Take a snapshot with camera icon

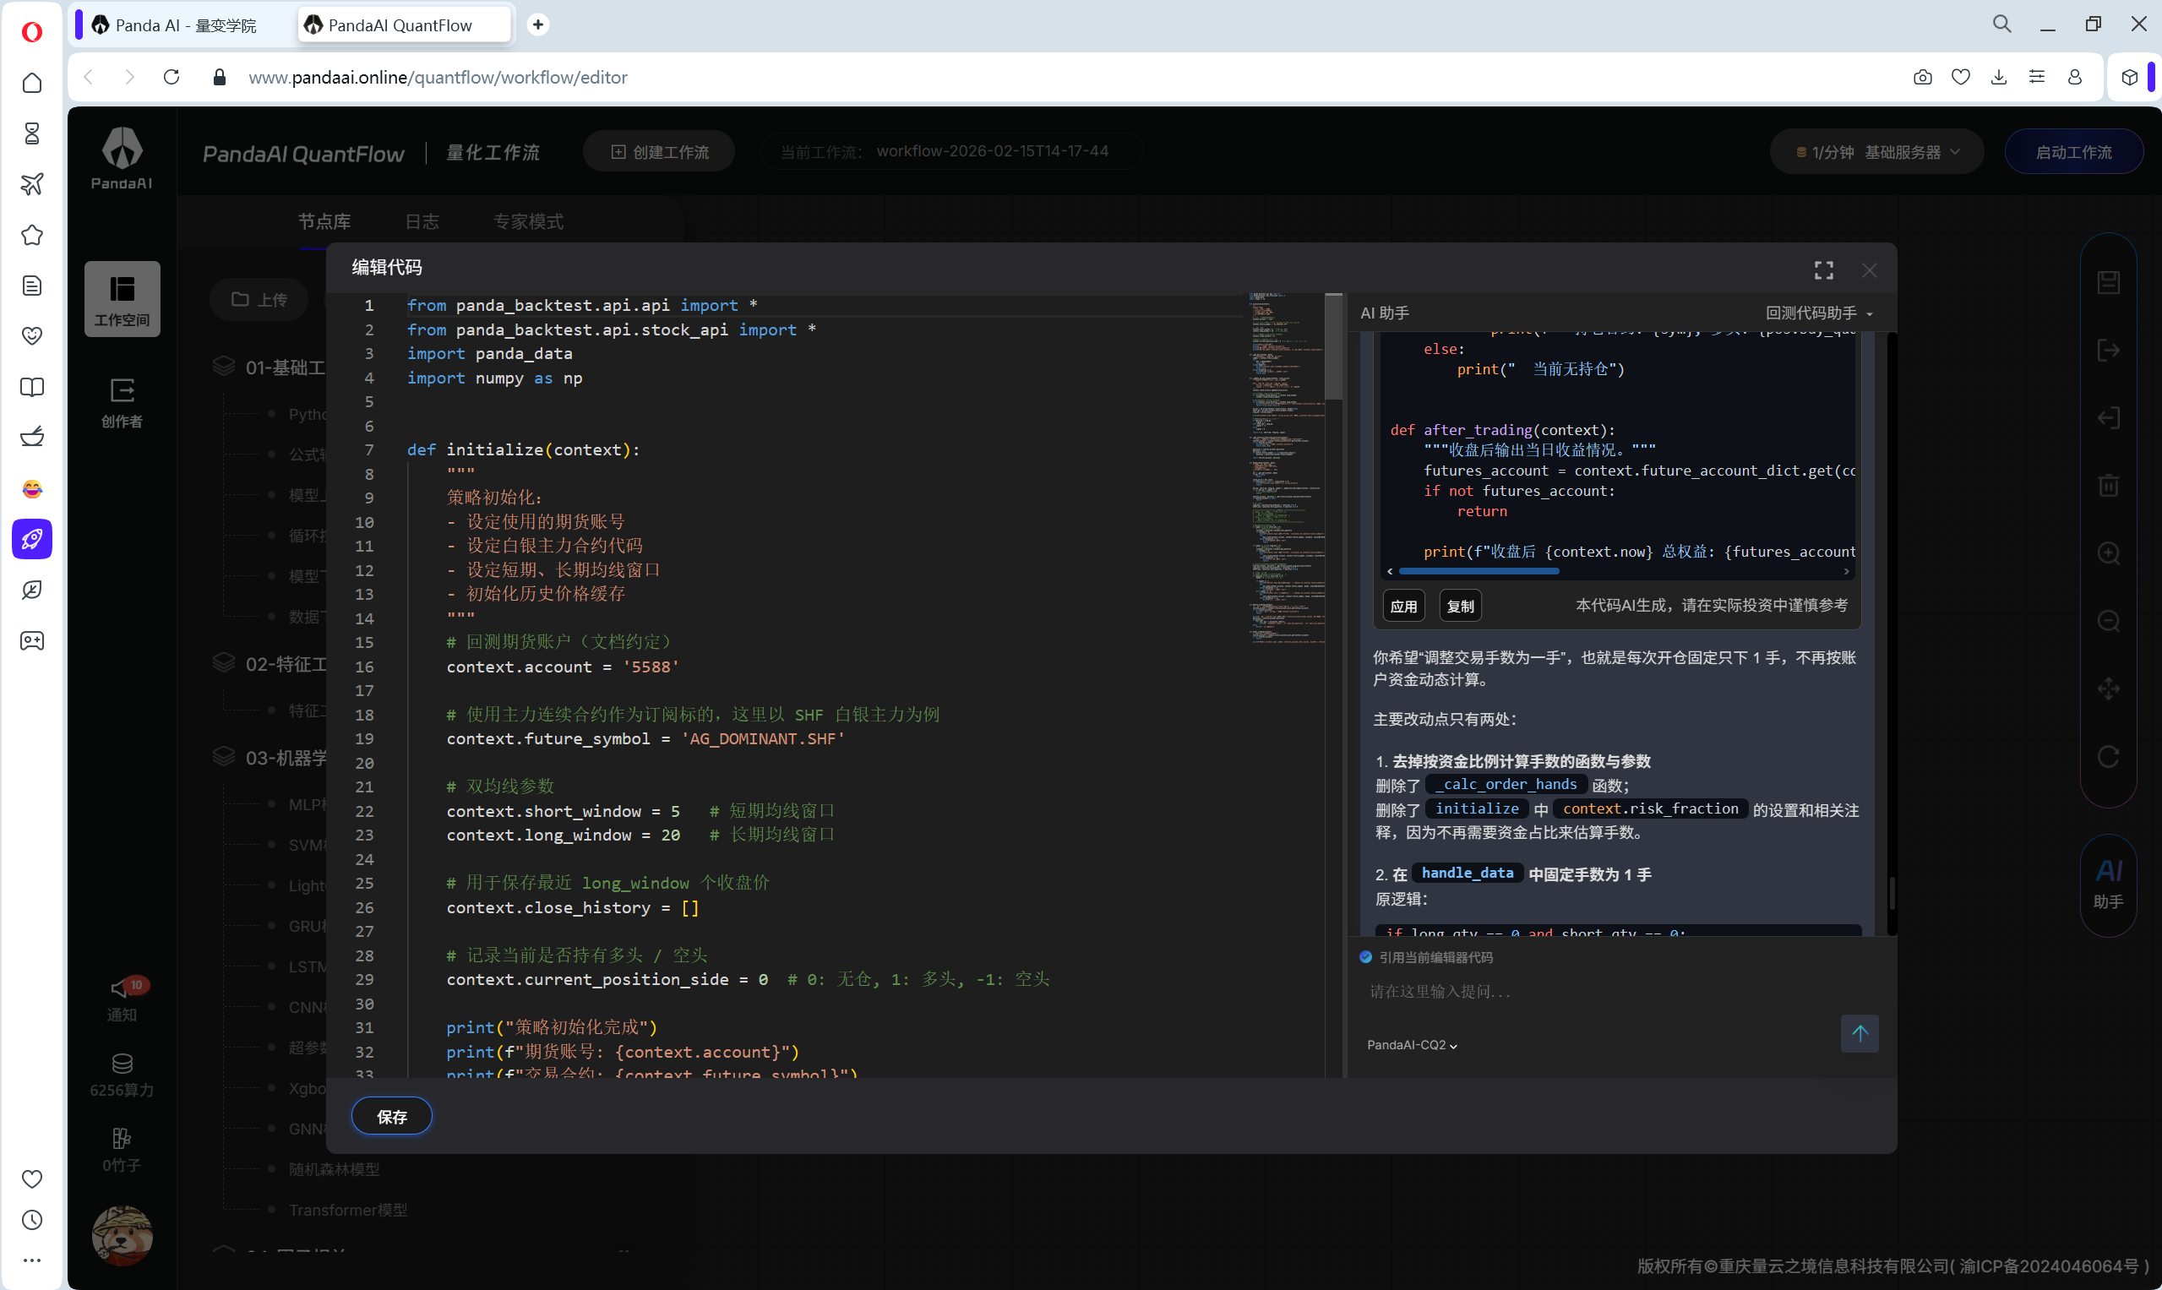pyautogui.click(x=1923, y=77)
